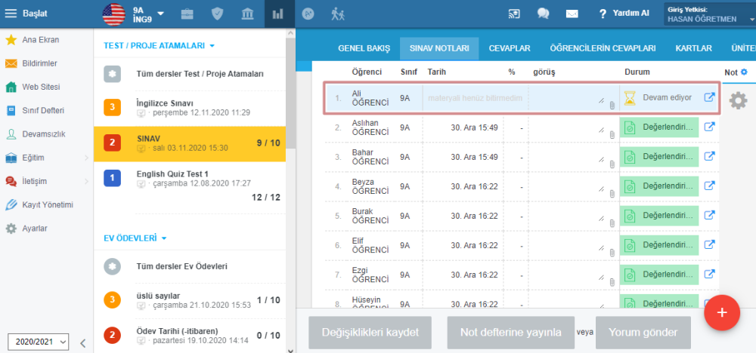Click the US flag class avatar

click(114, 14)
